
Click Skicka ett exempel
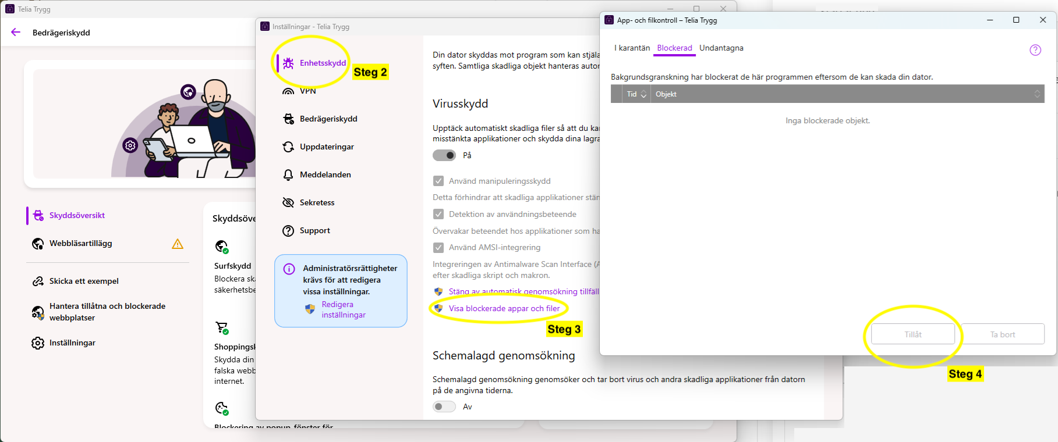[x=84, y=281]
